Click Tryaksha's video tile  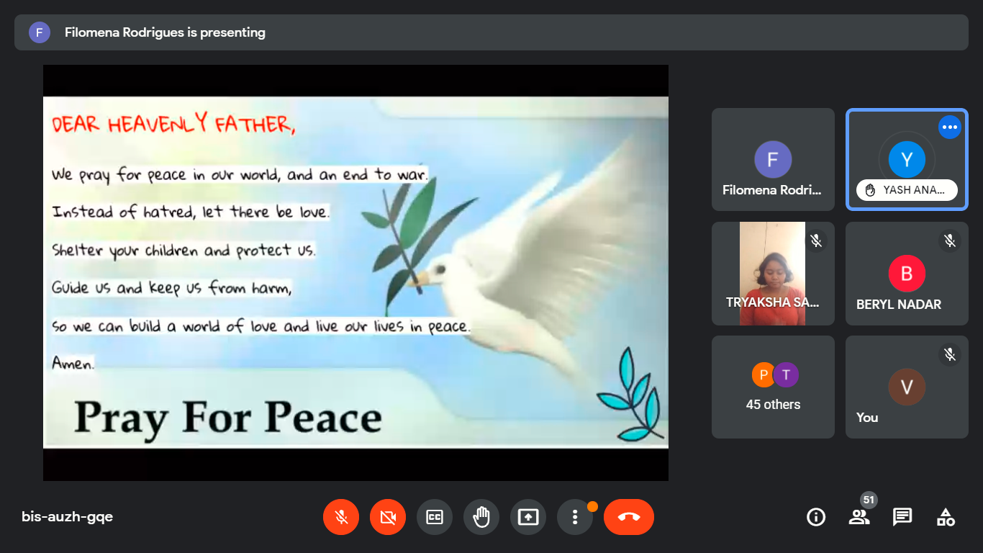coord(772,274)
